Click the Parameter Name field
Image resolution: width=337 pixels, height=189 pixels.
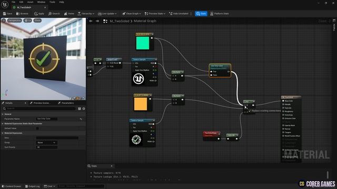47,119
